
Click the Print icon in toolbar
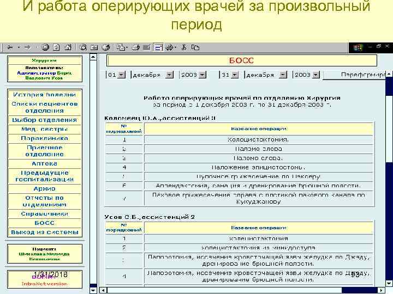tap(135, 47)
